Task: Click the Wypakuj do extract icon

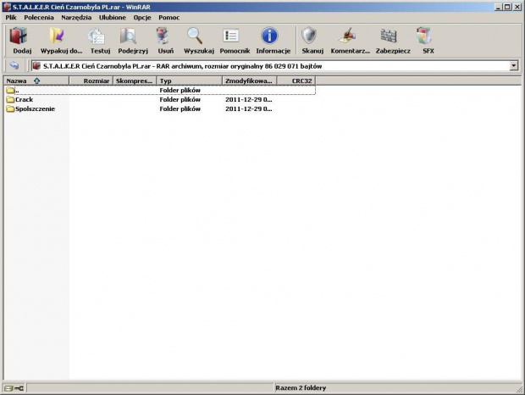Action: 57,36
